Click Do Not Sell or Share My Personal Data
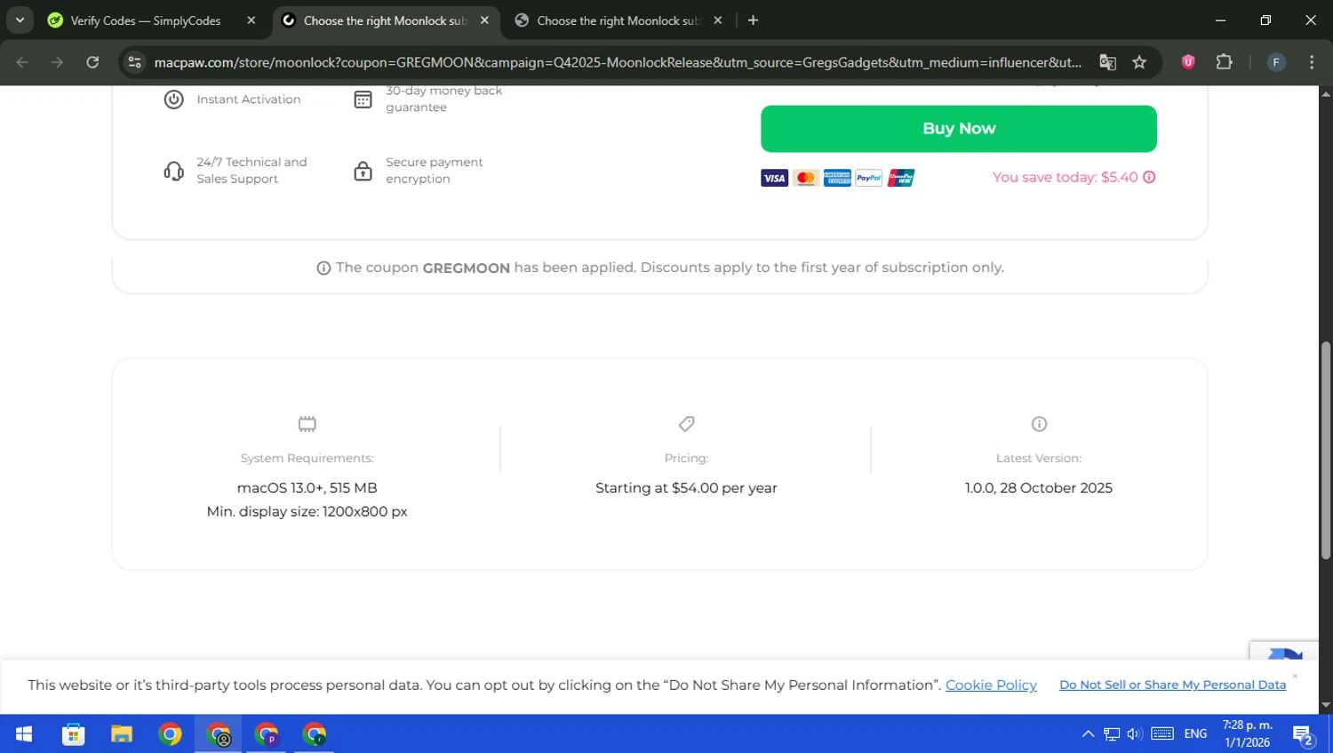This screenshot has height=753, width=1333. 1172,685
